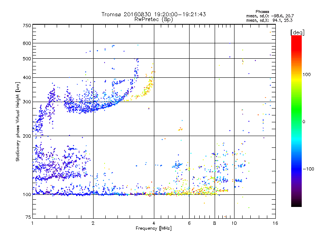Click the "500" height tick label
Viewport: 324px width, 243px height.
27,59
